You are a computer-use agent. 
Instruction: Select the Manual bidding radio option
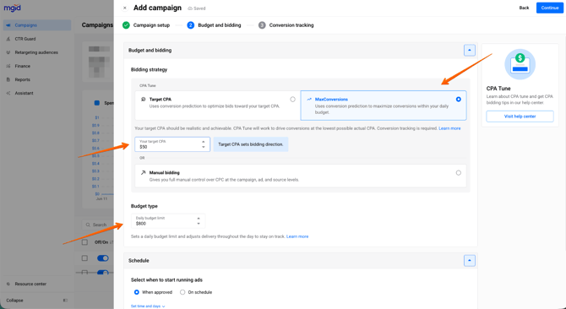459,173
